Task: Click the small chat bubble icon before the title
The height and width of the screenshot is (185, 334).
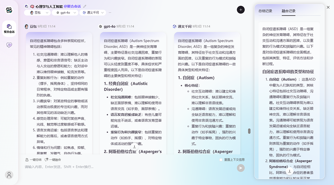Action: click(26, 6)
